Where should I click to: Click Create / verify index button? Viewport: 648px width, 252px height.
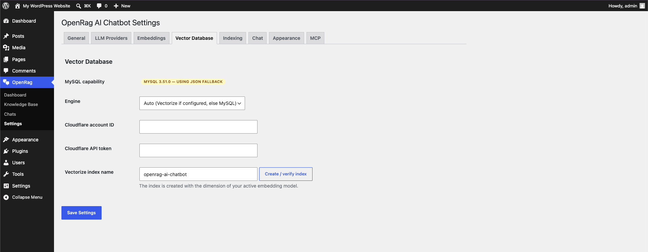(286, 174)
